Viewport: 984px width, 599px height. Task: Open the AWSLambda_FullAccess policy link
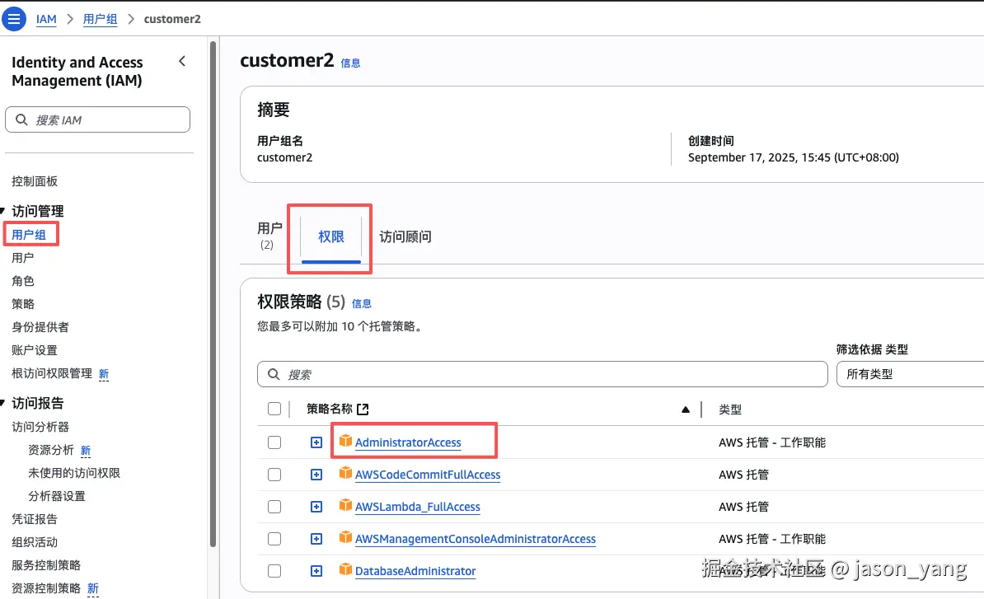[417, 507]
